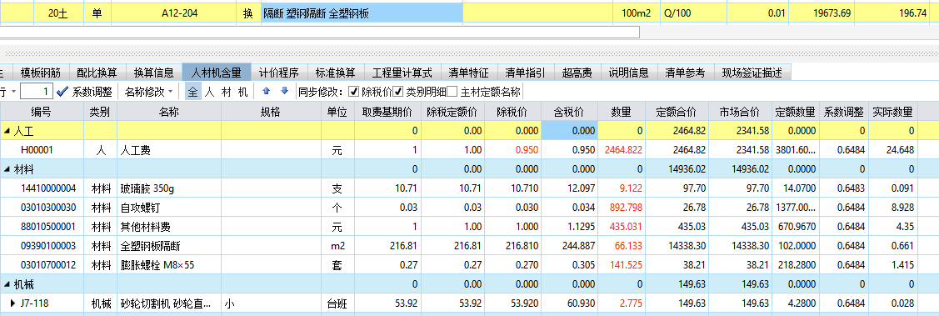The width and height of the screenshot is (939, 316).
Task: Click the 60.930 含税价 cell
Action: click(x=570, y=303)
